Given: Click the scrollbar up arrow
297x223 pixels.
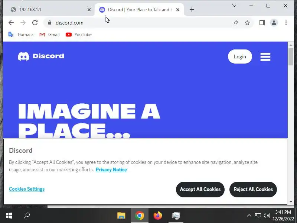Looking at the screenshot, I should coord(291,45).
